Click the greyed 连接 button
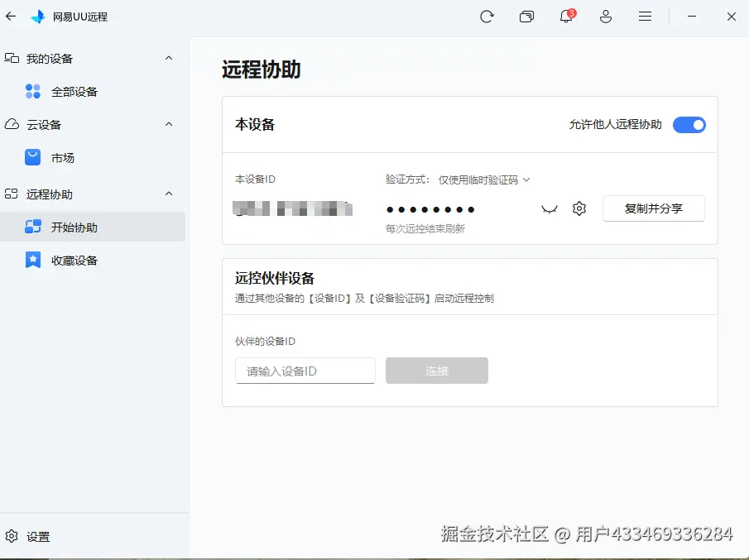This screenshot has width=749, height=560. pos(437,371)
